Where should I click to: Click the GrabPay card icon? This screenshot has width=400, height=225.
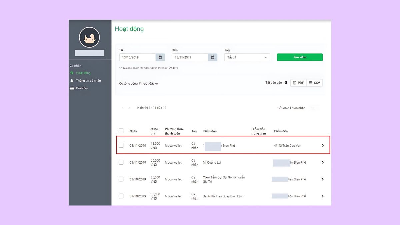click(72, 88)
